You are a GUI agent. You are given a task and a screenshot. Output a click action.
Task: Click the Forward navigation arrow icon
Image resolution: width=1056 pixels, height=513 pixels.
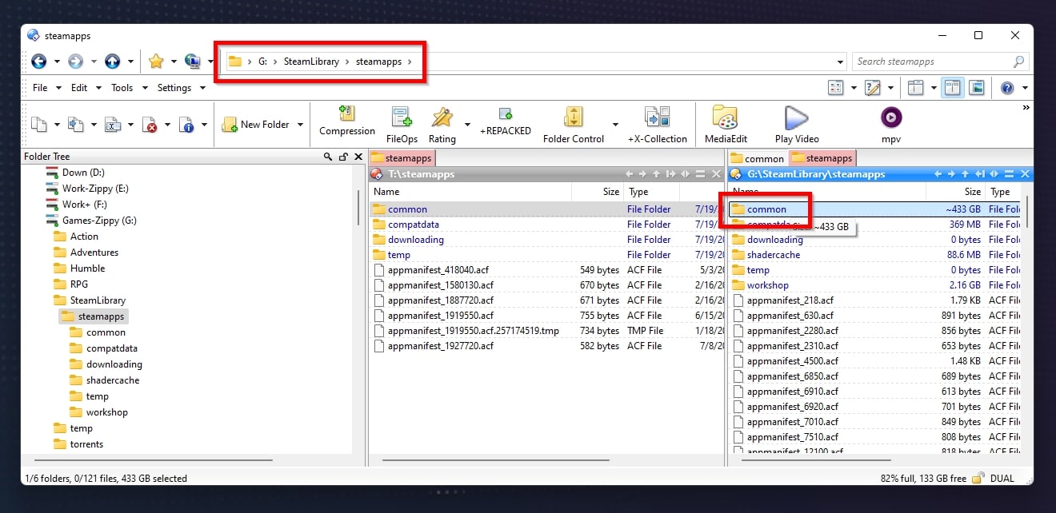point(75,61)
